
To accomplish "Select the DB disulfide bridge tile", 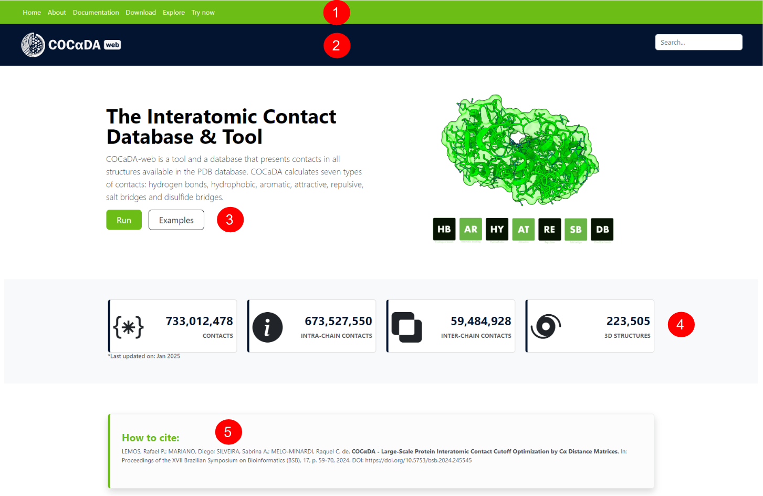I will [602, 229].
